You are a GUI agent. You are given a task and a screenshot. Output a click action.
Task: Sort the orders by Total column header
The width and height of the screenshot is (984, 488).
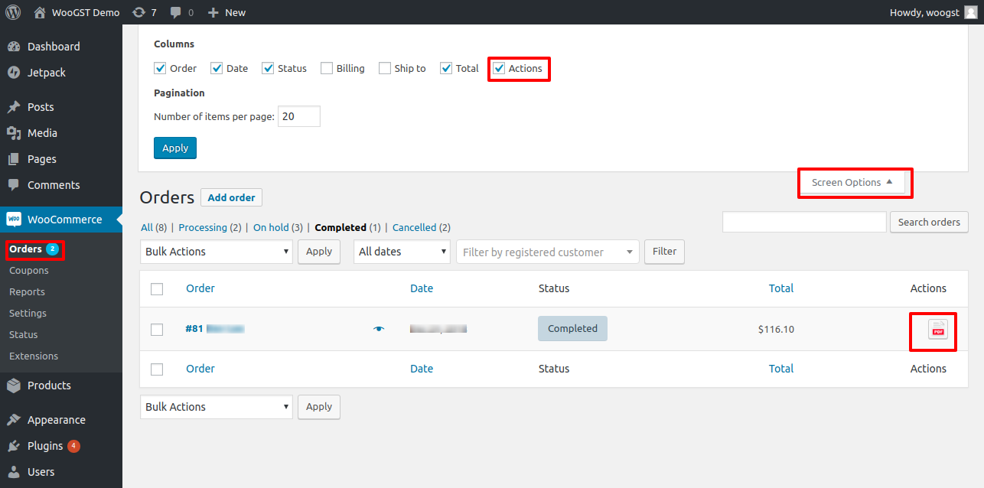(x=780, y=288)
